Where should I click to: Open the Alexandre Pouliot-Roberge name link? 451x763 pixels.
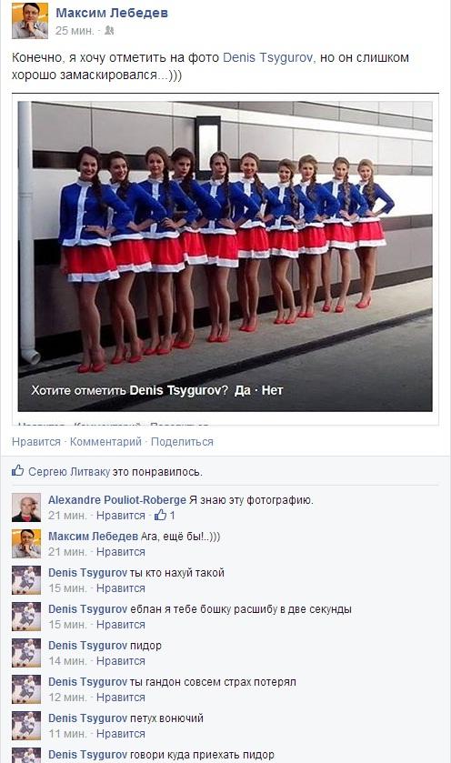117,500
